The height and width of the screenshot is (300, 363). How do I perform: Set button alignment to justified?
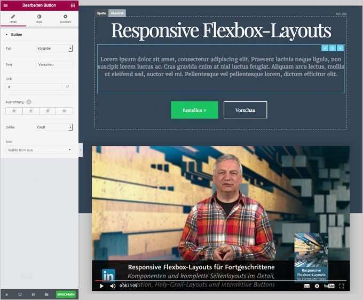coord(65,111)
